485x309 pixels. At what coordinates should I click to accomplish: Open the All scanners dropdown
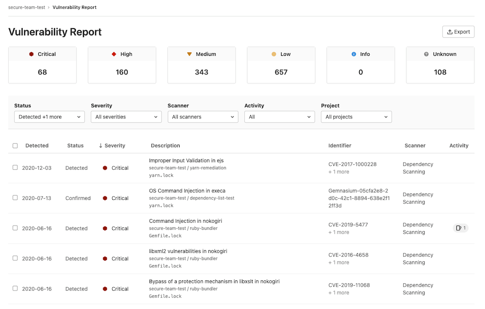[x=202, y=117]
